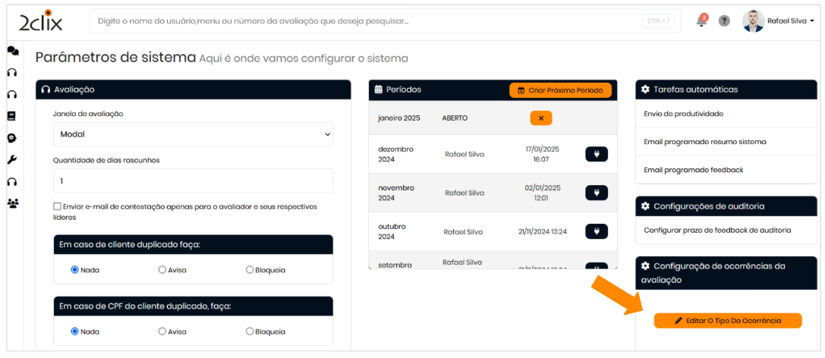Open 'Envio de produtividade' task
The width and height of the screenshot is (825, 358).
(683, 114)
